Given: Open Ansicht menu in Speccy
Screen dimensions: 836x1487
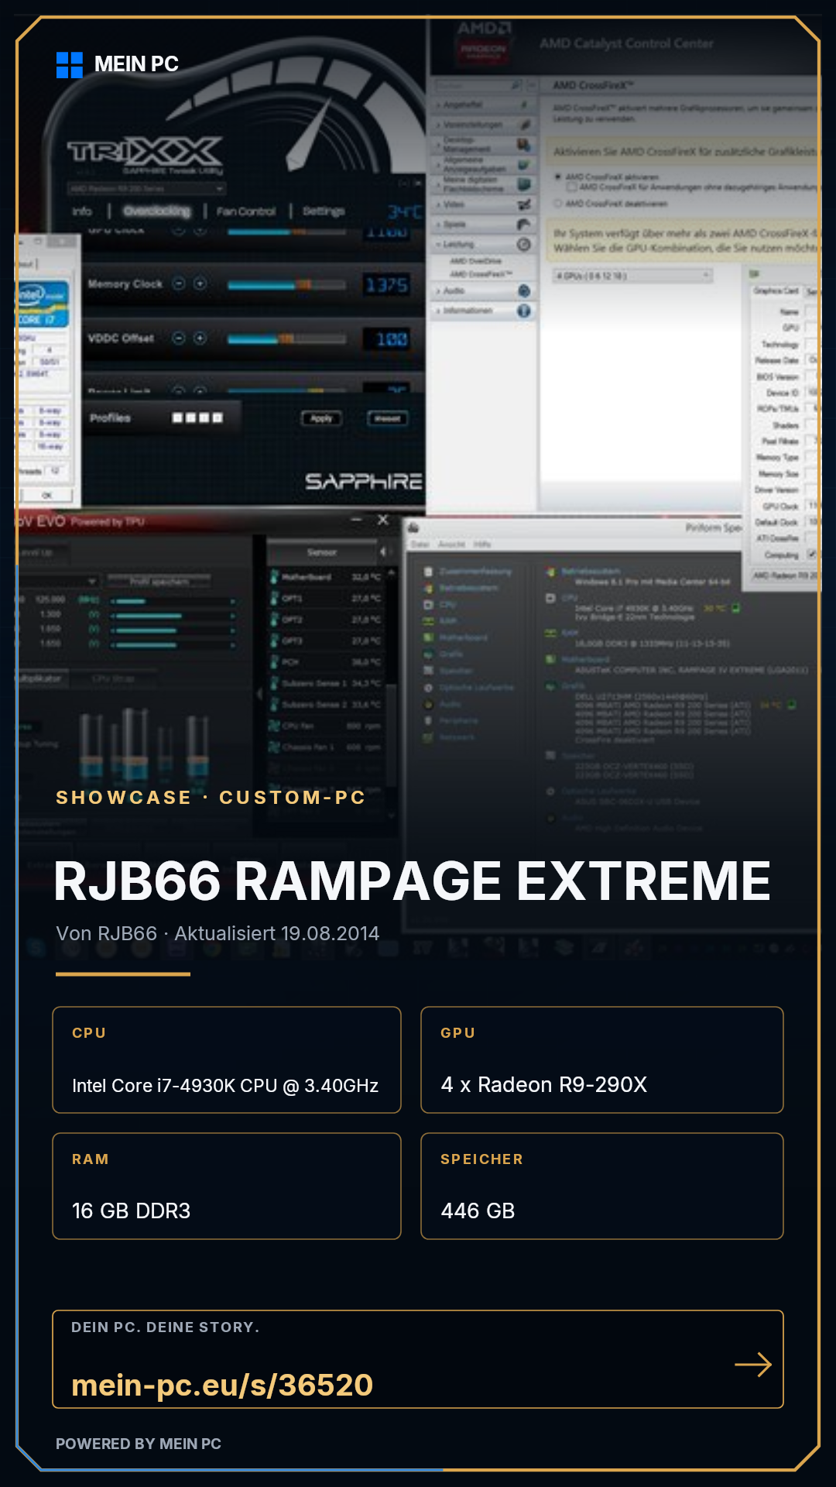Looking at the screenshot, I should (x=451, y=544).
